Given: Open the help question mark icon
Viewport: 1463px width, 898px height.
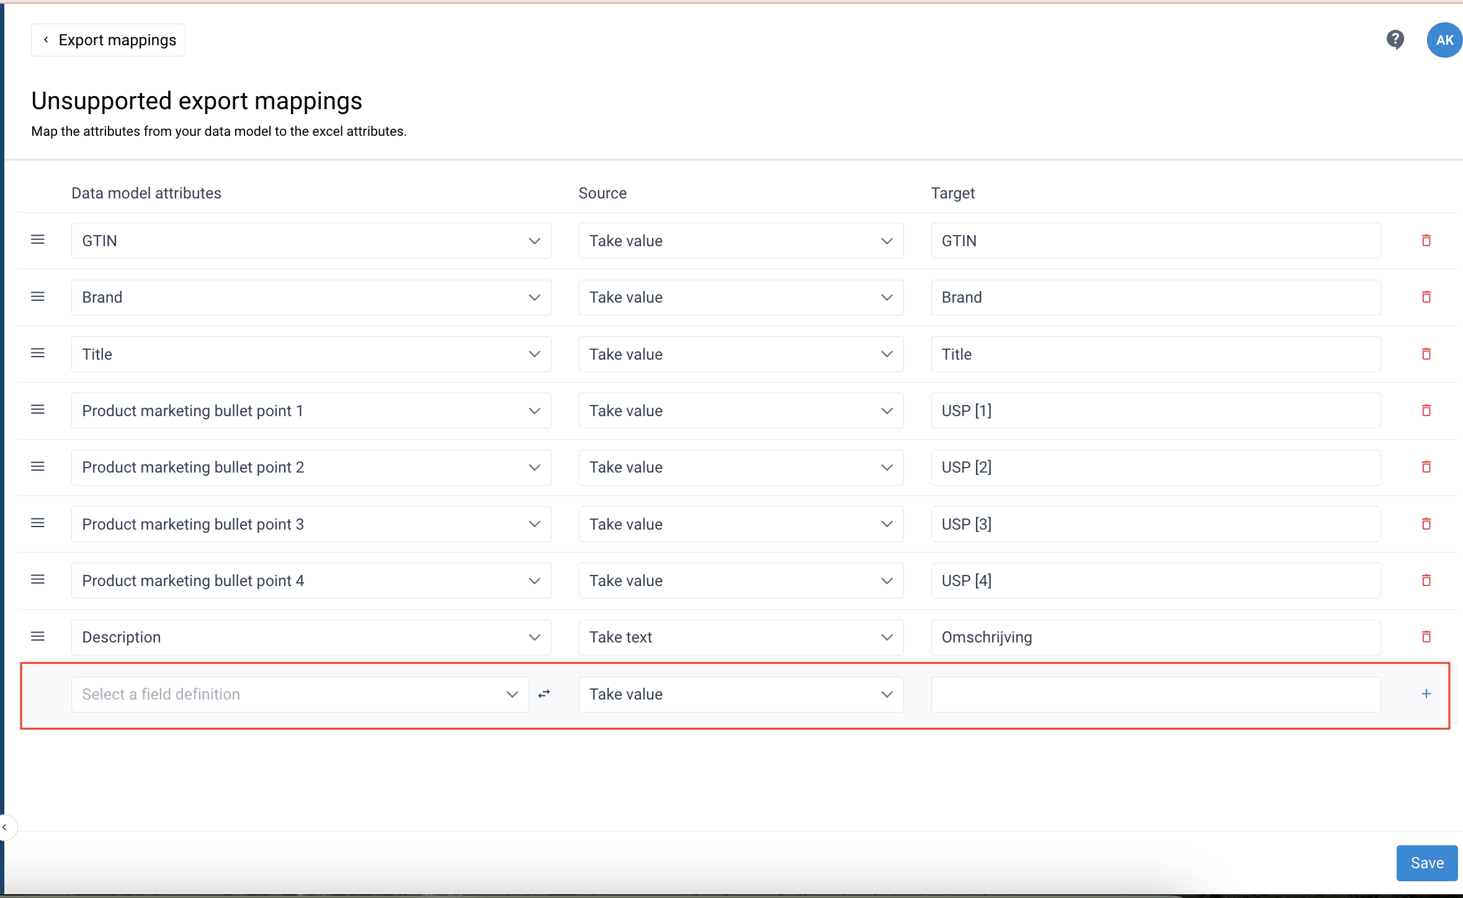Looking at the screenshot, I should point(1395,40).
